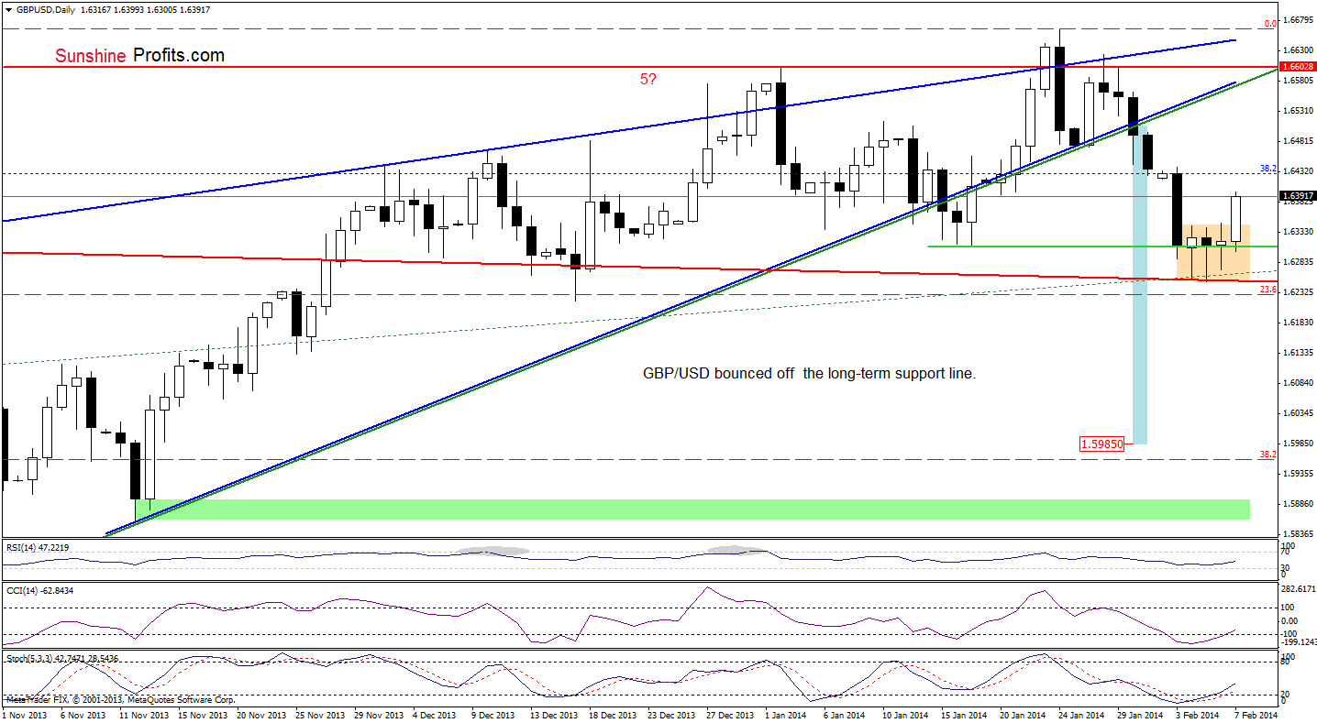Click the red 0.0 Fibonacci label at top
This screenshot has width=1317, height=723.
click(1270, 24)
